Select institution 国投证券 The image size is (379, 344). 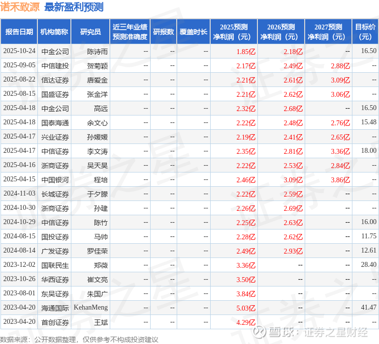coord(55,236)
